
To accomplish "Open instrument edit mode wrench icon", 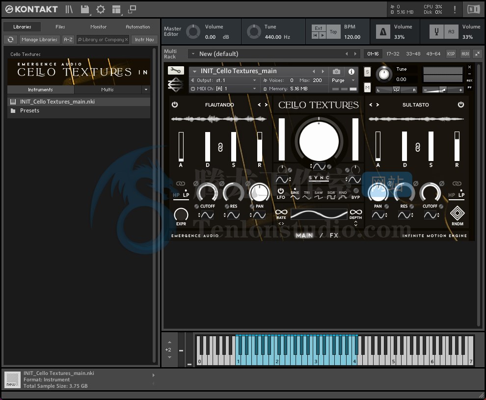I will [x=176, y=70].
